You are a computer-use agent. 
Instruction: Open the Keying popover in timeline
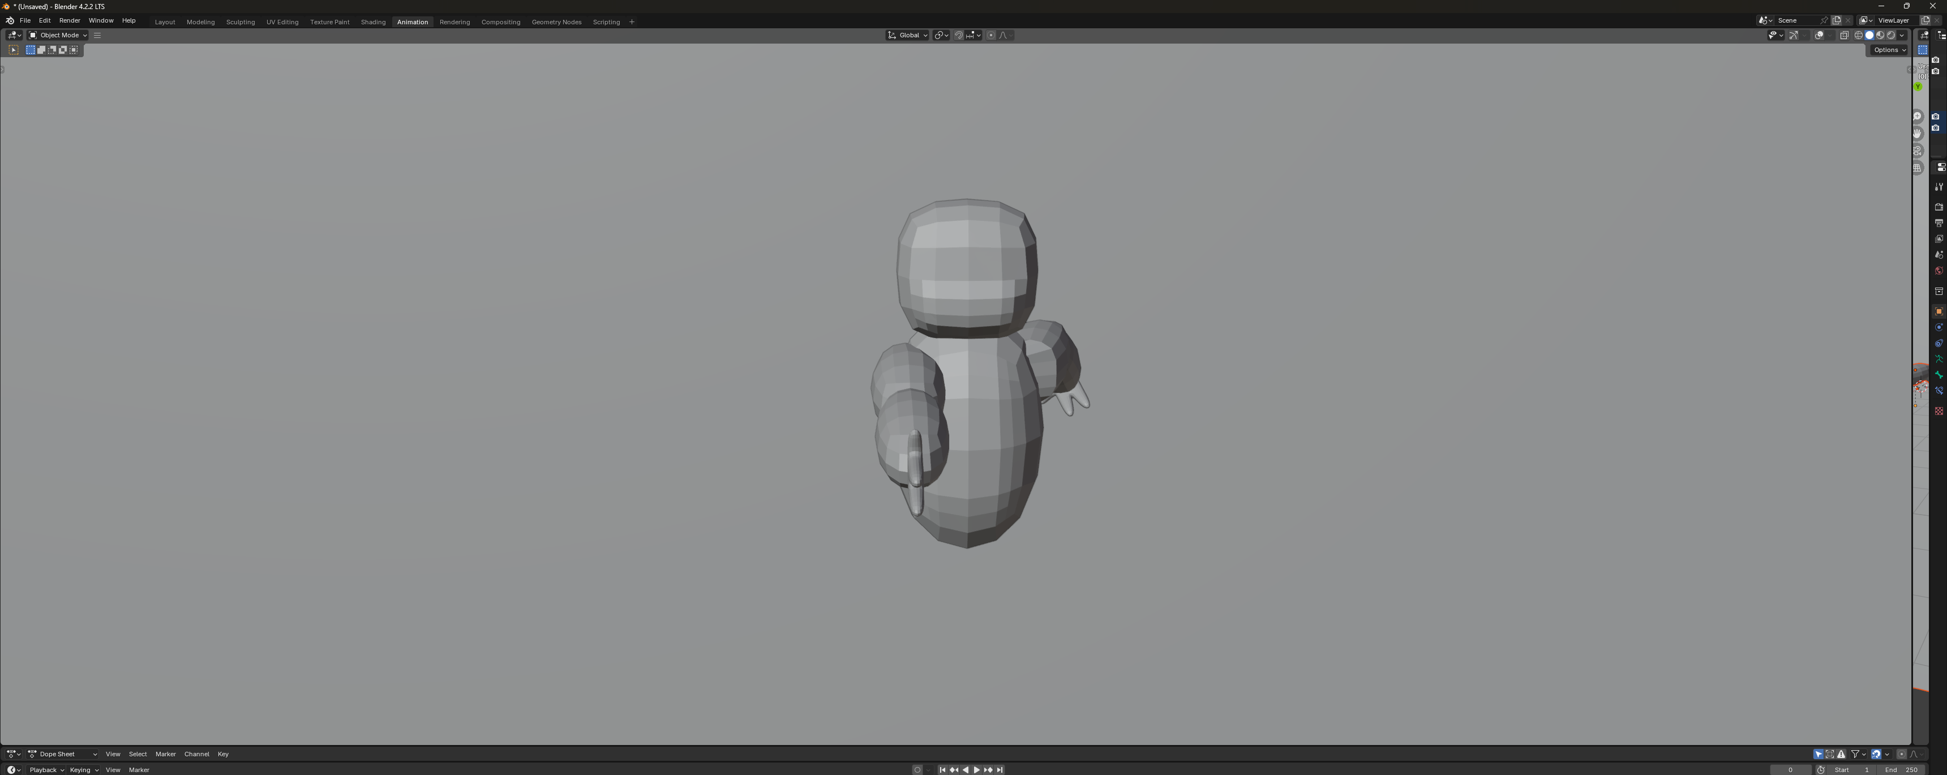tap(84, 770)
